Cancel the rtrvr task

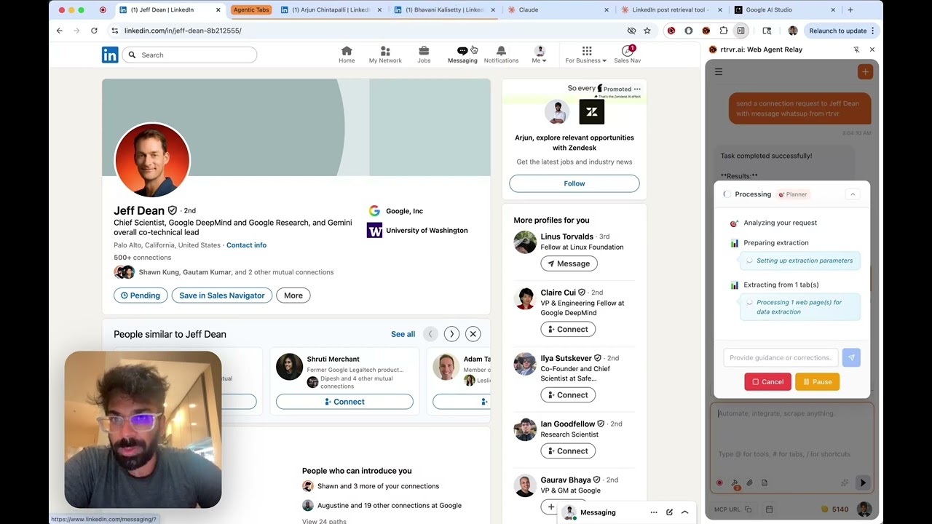pyautogui.click(x=767, y=382)
